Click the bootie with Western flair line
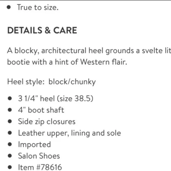The width and height of the screenshot is (171, 171). pos(67,62)
